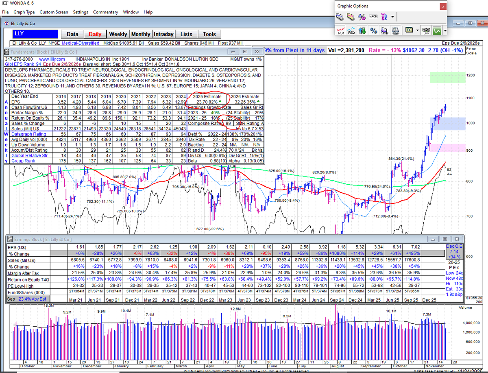
Task: Click the pink price zone near 900
Action: tap(447, 148)
